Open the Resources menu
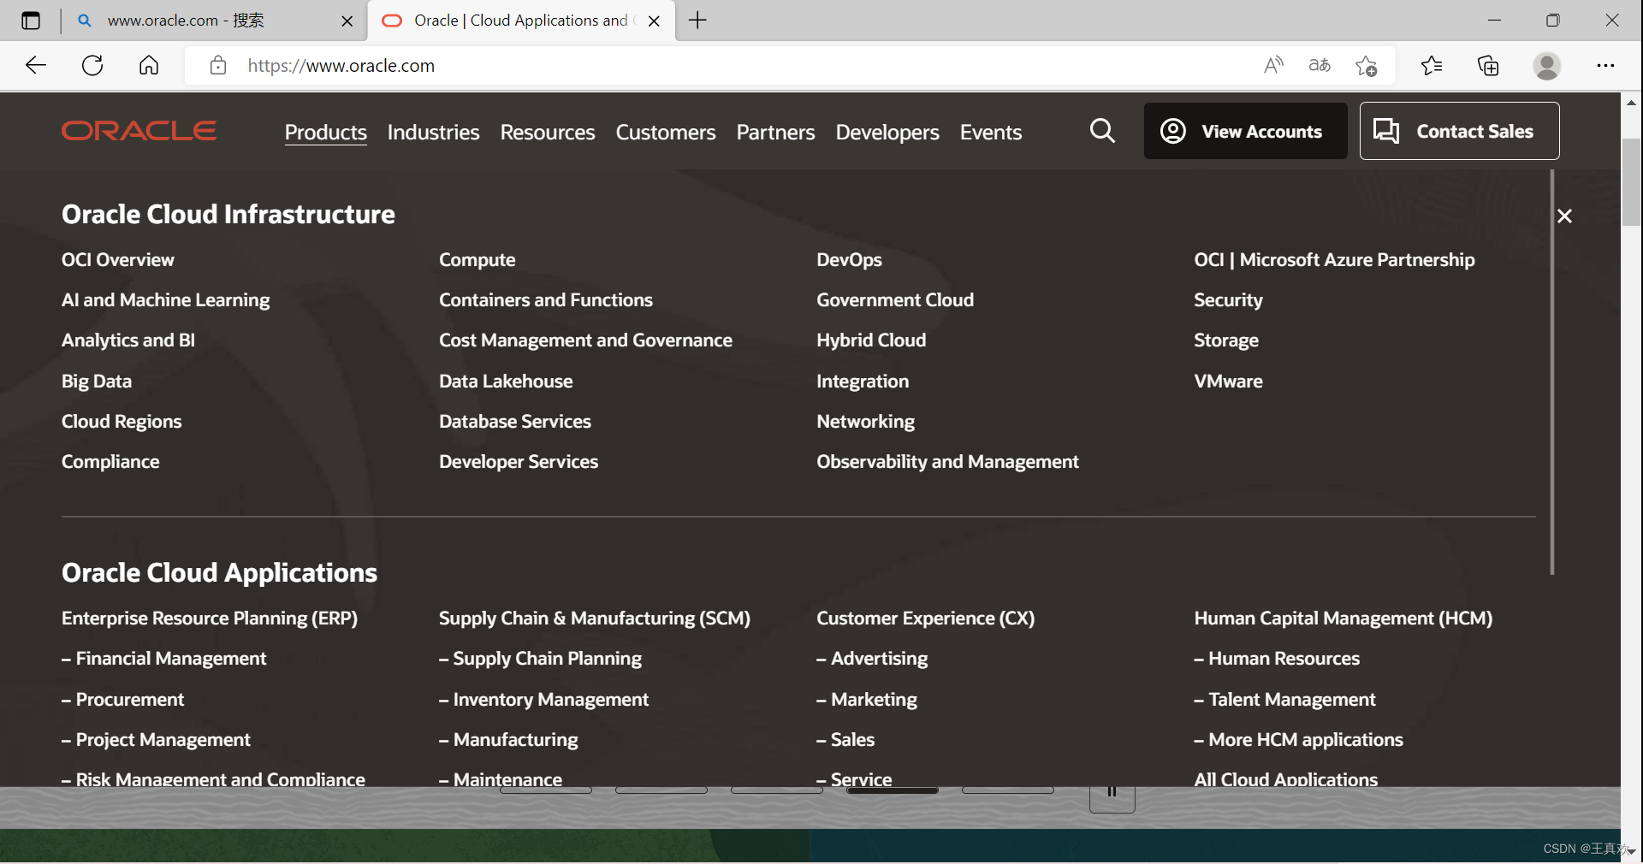Screen dimensions: 1643x864 tap(548, 133)
